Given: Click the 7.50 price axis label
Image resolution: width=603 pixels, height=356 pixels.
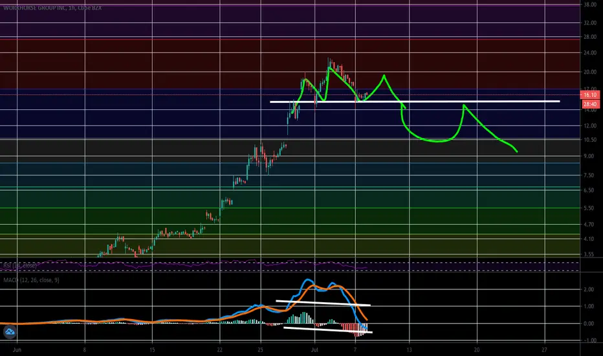Looking at the screenshot, I should (589, 175).
